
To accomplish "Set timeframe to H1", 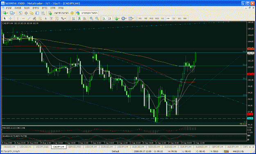I will click(x=163, y=18).
